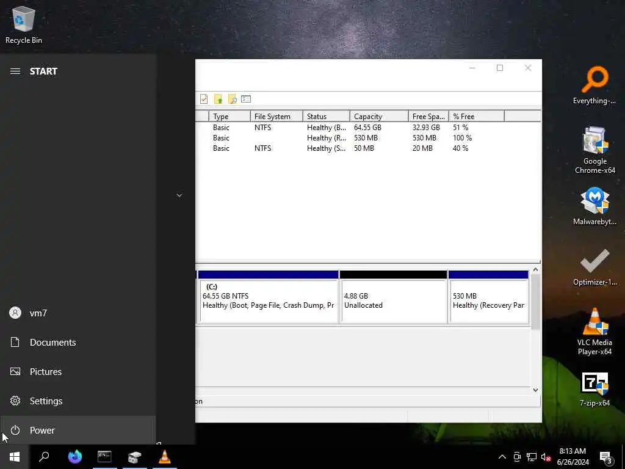Open Pictures from the Start menu
Viewport: 625px width, 469px height.
click(78, 372)
